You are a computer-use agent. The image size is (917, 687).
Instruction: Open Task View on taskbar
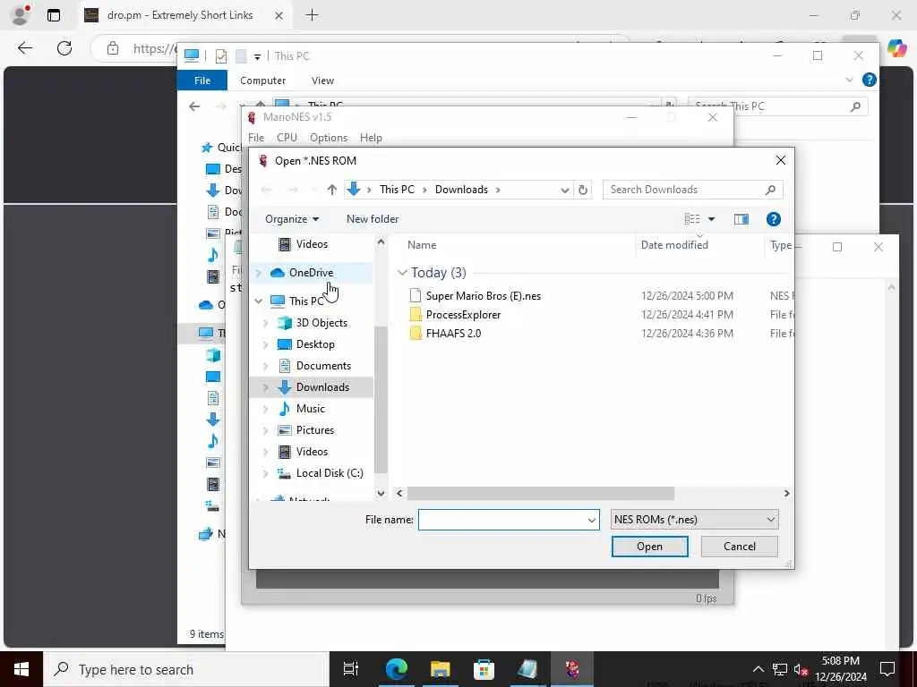[x=350, y=669]
